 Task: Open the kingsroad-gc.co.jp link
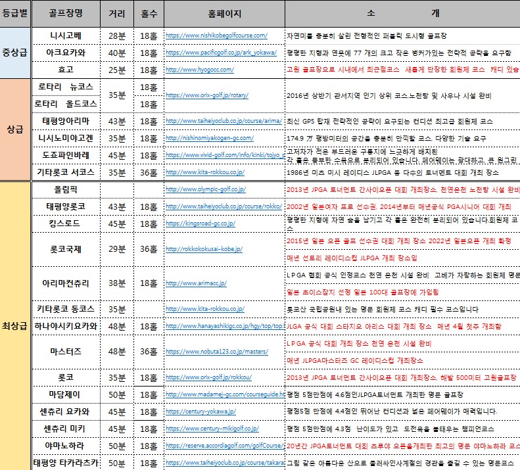201,223
